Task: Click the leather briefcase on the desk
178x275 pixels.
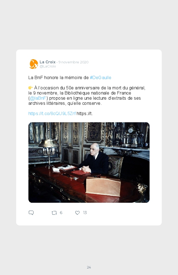Action: pos(103,186)
